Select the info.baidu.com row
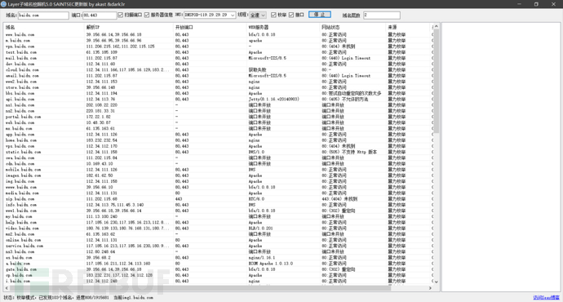Image resolution: width=563 pixels, height=302 pixels. coord(218,205)
